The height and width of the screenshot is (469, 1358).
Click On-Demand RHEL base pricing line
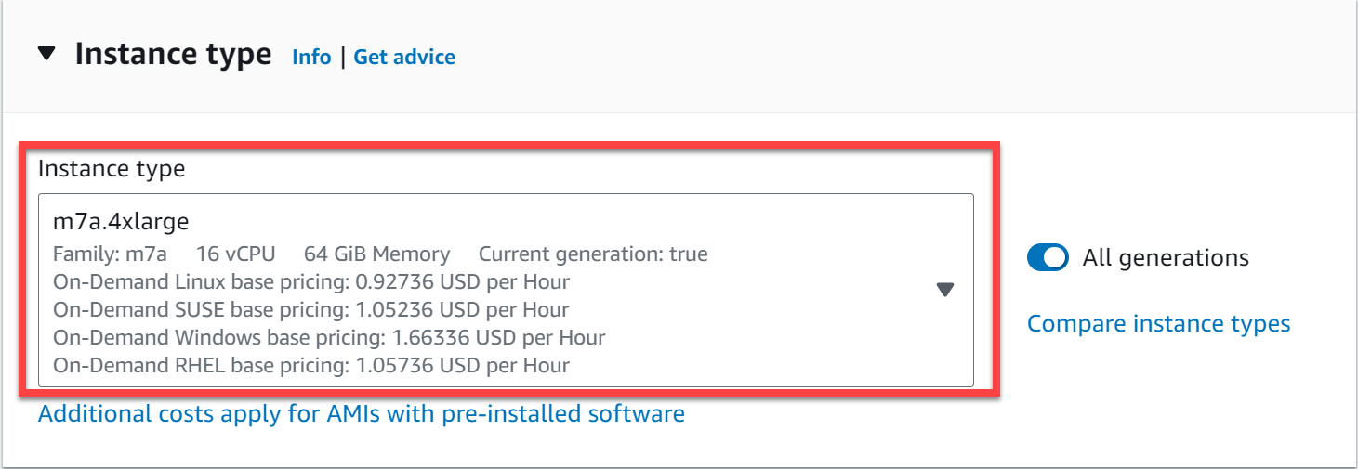[x=310, y=365]
